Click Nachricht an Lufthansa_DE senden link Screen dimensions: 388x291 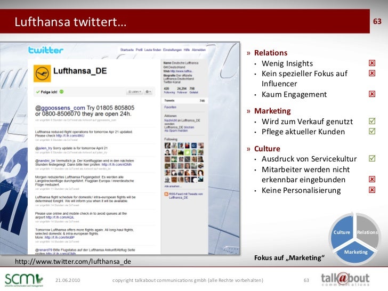tap(182, 122)
